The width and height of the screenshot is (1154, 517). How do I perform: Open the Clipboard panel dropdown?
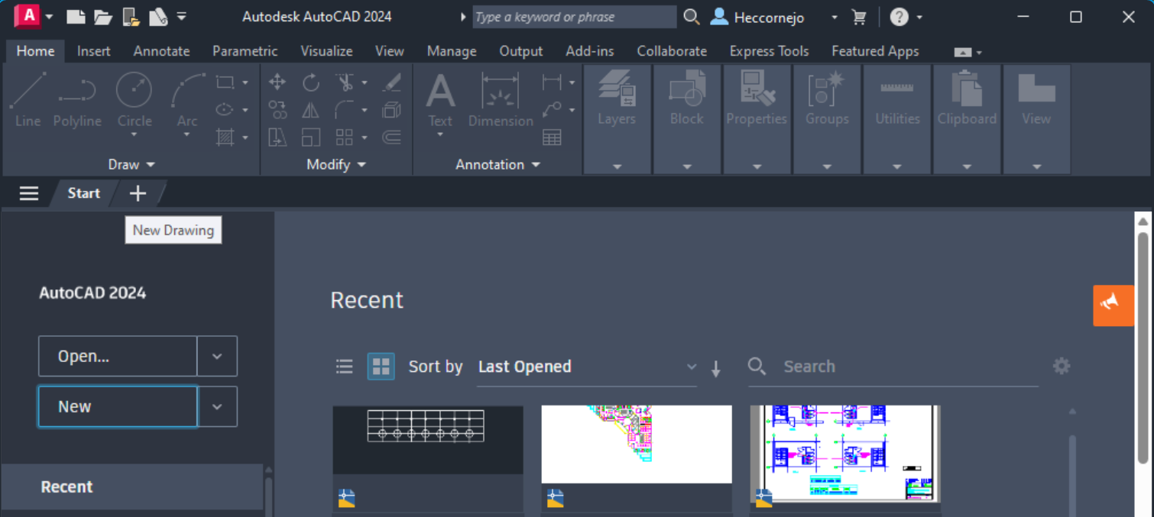967,166
